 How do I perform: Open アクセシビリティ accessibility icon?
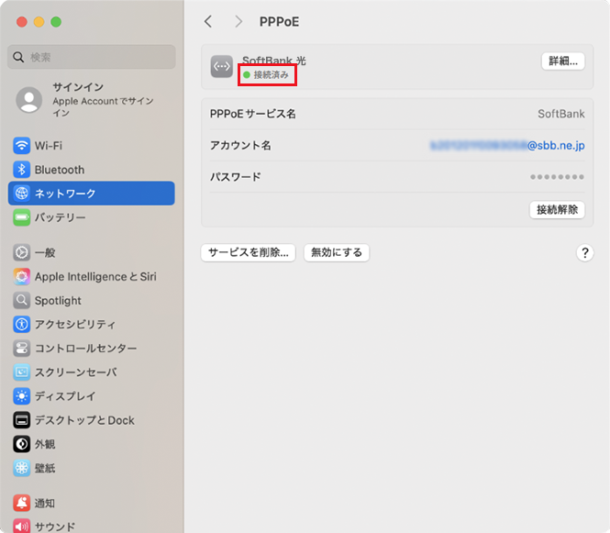22,324
